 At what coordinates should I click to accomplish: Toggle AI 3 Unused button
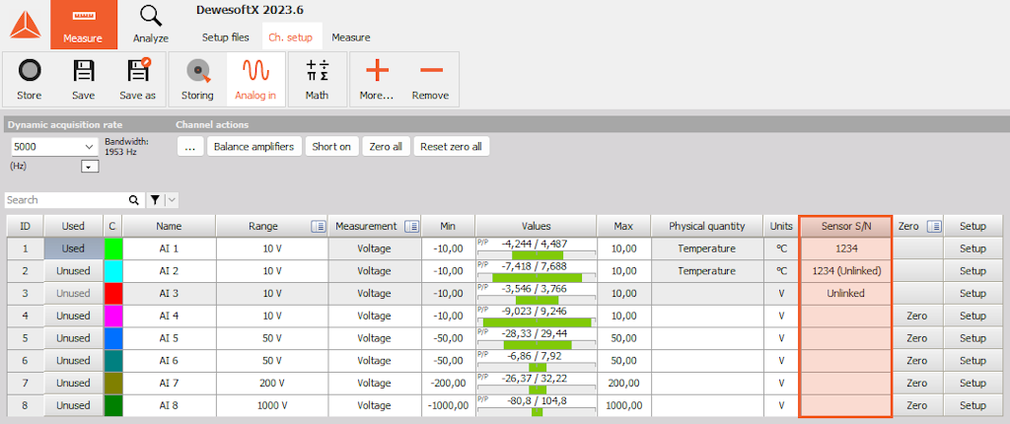[x=73, y=293]
